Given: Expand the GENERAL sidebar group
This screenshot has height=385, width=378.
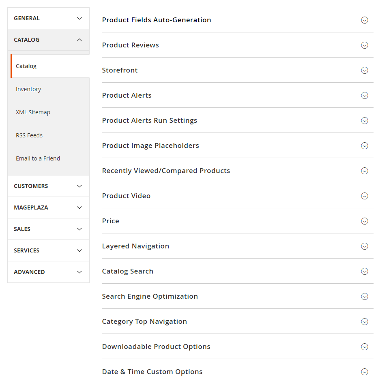Looking at the screenshot, I should coord(48,18).
